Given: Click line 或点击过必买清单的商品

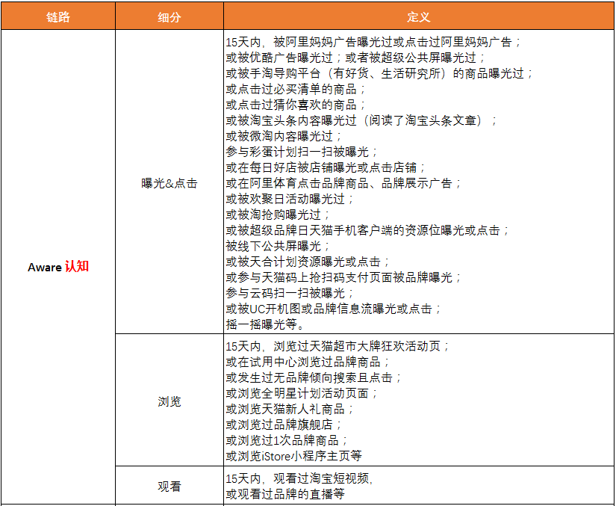Looking at the screenshot, I should 296,89.
